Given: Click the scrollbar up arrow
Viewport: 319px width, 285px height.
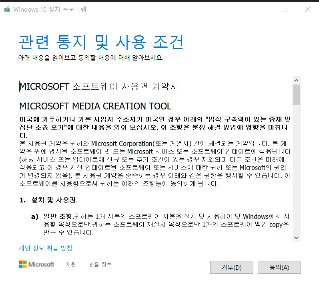Looking at the screenshot, I should tap(297, 80).
